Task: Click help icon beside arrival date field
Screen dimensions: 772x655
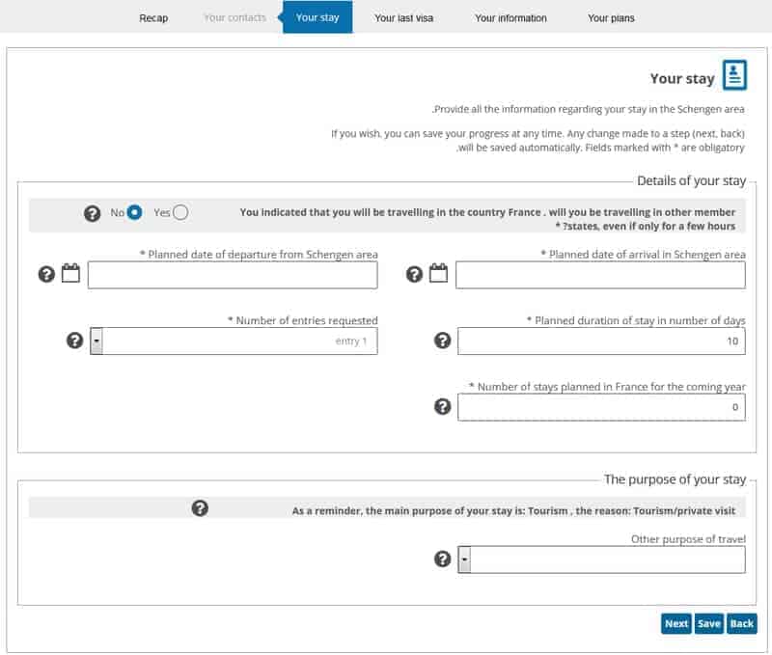Action: pyautogui.click(x=414, y=275)
